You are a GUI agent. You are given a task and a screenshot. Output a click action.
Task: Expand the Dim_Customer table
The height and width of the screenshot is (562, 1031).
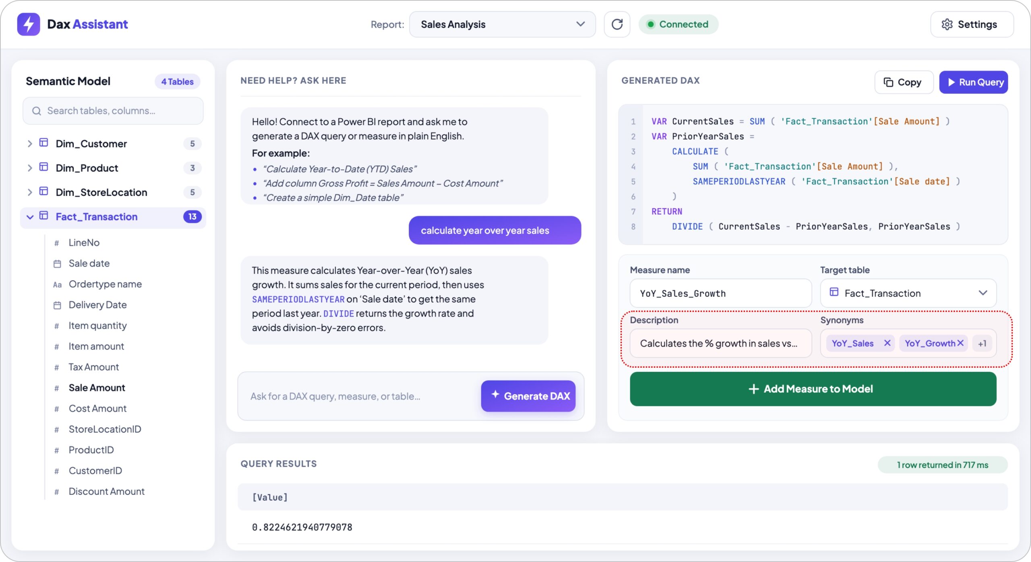tap(29, 144)
